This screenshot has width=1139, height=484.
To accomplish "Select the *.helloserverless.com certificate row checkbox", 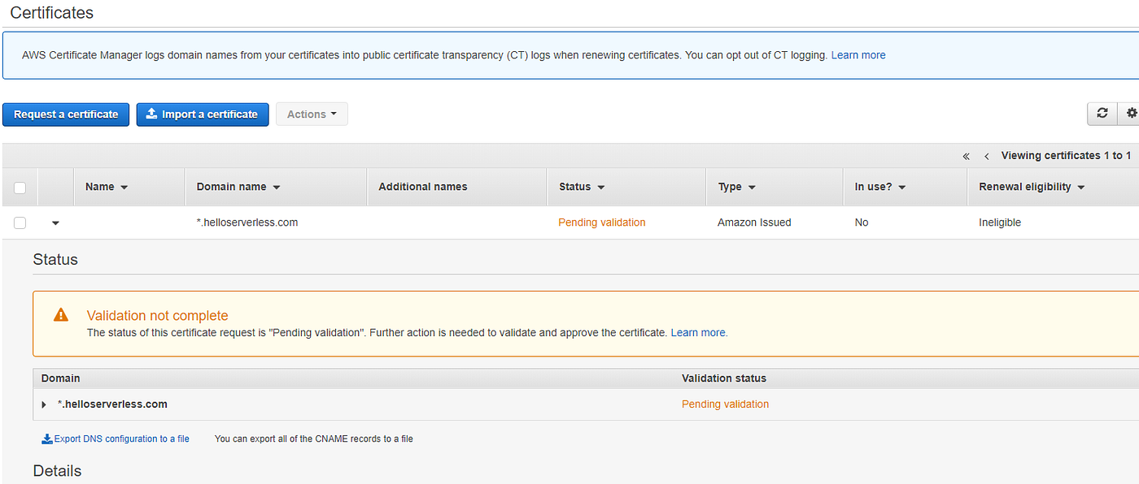I will pos(20,222).
